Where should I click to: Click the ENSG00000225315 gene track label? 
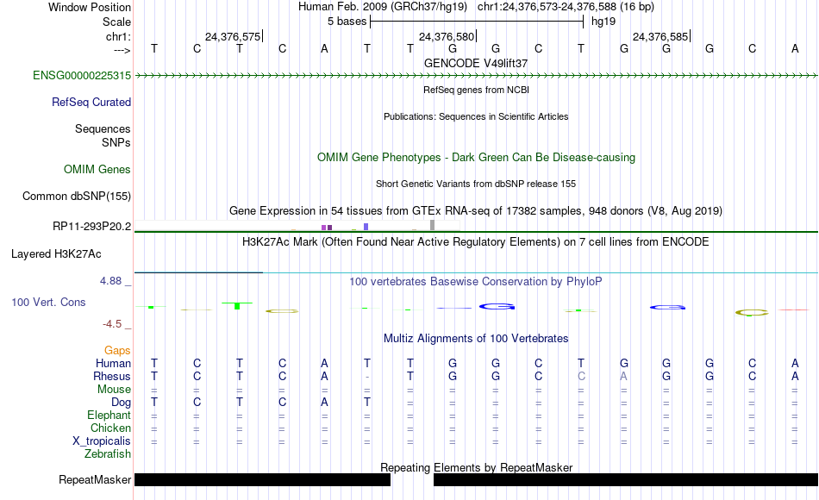coord(82,75)
